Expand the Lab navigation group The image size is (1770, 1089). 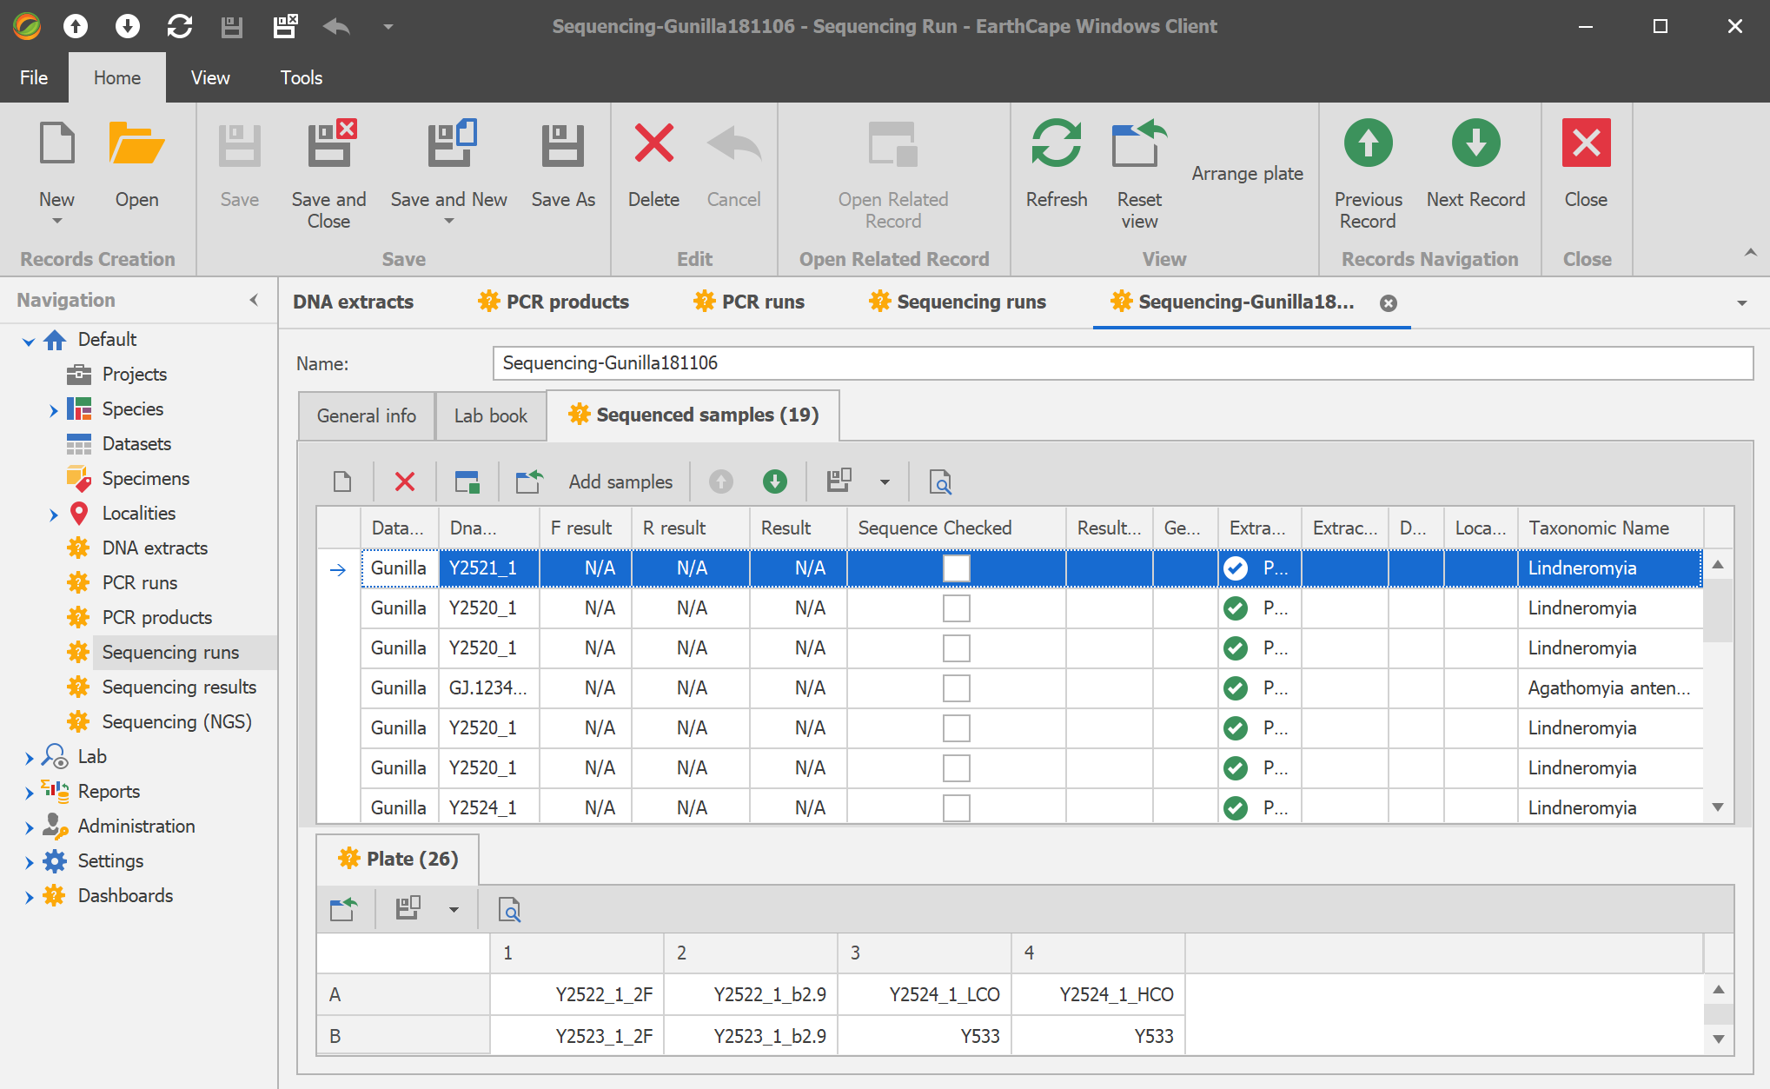coord(29,758)
